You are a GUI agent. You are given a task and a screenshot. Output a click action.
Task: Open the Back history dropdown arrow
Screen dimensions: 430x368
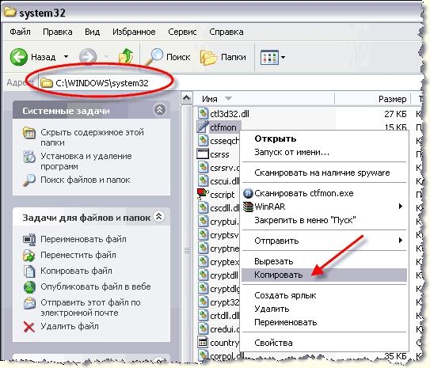66,57
